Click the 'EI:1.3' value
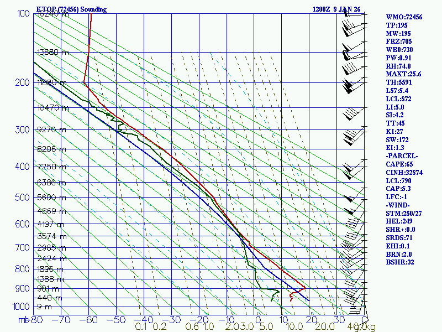Screen dimensions: 442x332 coord(395,148)
